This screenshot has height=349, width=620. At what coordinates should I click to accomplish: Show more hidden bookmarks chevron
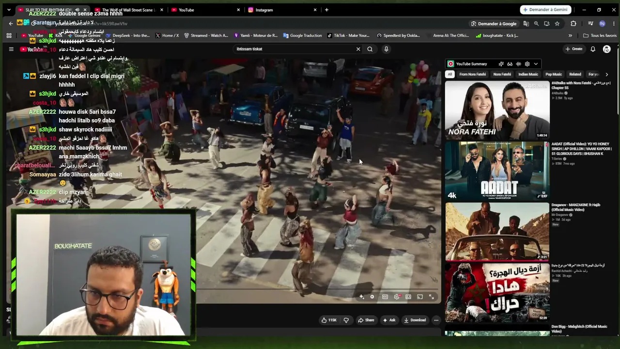coord(570,35)
